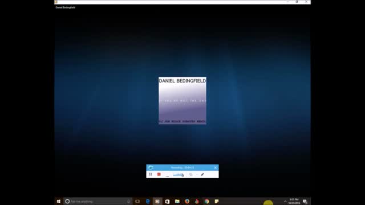Launch Google Chrome from the taskbar
Screen dimensions: 365x205
[206, 201]
